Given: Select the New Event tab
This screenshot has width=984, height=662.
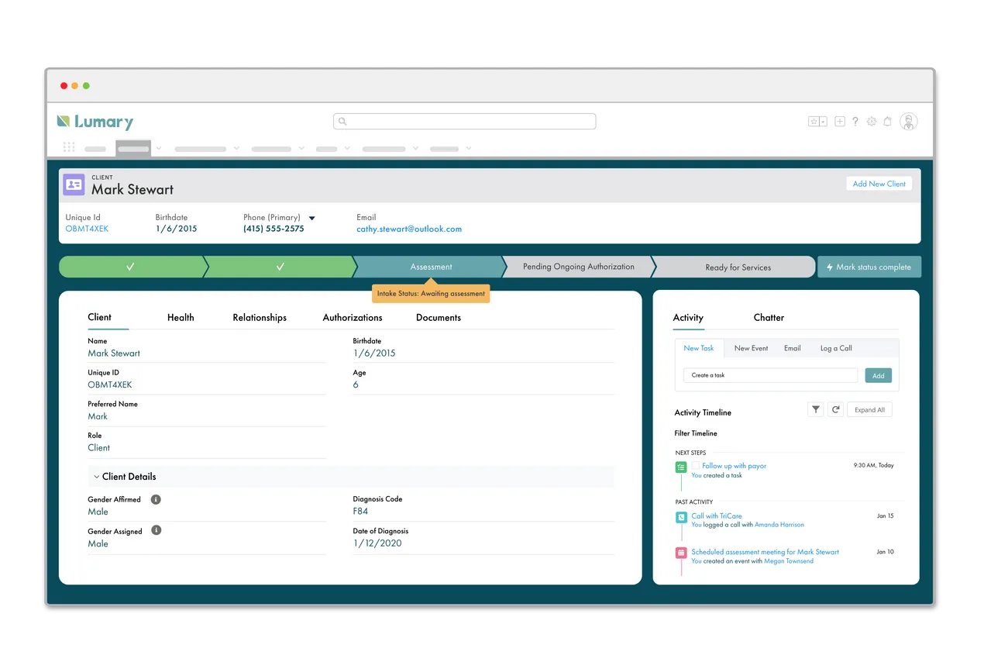Looking at the screenshot, I should 751,349.
